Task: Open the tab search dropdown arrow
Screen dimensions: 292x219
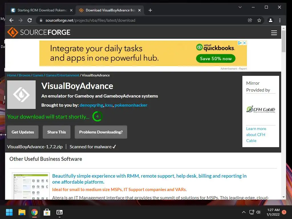Action: click(x=240, y=7)
